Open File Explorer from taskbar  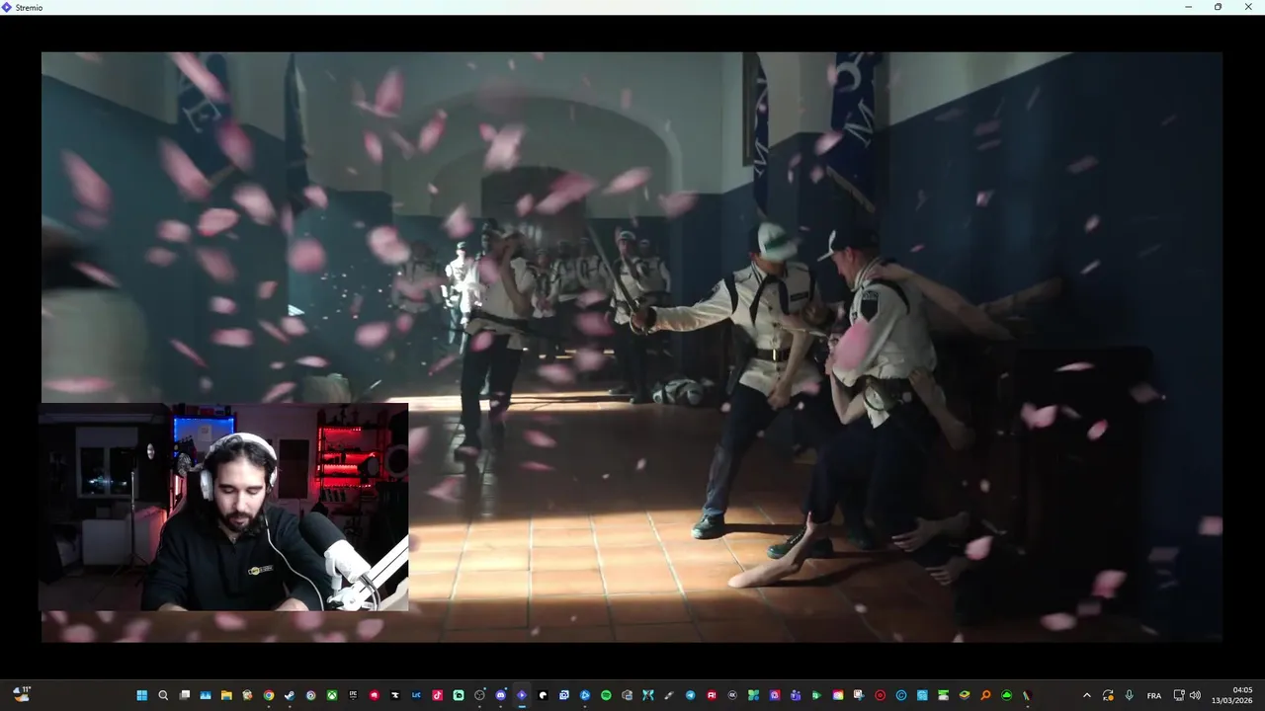(226, 695)
